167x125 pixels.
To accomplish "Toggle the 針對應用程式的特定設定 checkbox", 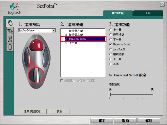I will tap(62, 81).
